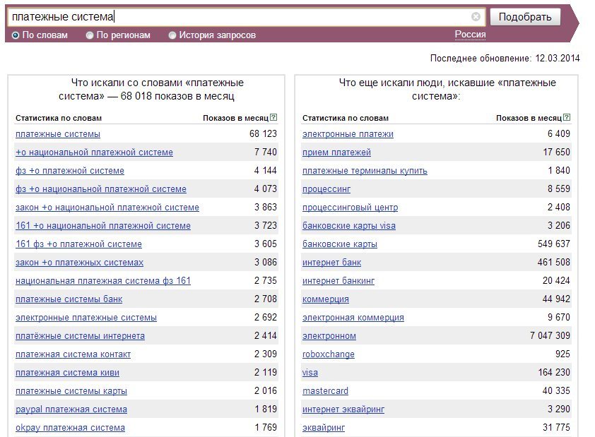This screenshot has width=595, height=437.
Task: Open 'электронном' related query
Action: [329, 336]
